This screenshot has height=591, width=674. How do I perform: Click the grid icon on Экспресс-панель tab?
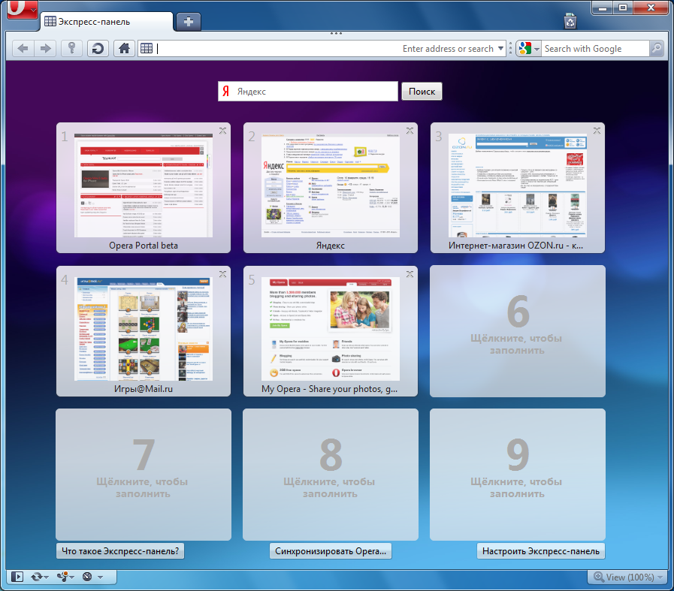pyautogui.click(x=50, y=21)
